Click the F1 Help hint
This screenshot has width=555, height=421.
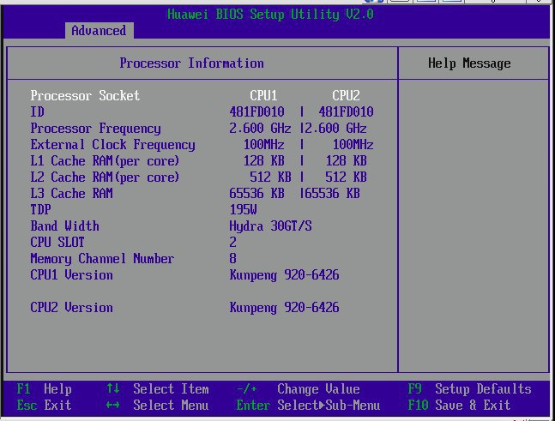coord(45,388)
